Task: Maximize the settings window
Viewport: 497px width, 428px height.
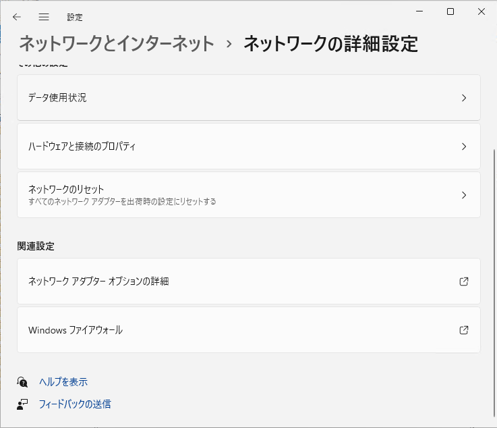Action: click(450, 11)
